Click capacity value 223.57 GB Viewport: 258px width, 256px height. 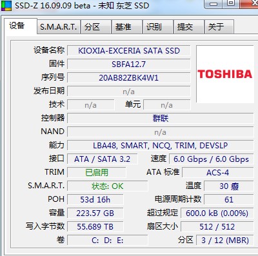pyautogui.click(x=95, y=213)
